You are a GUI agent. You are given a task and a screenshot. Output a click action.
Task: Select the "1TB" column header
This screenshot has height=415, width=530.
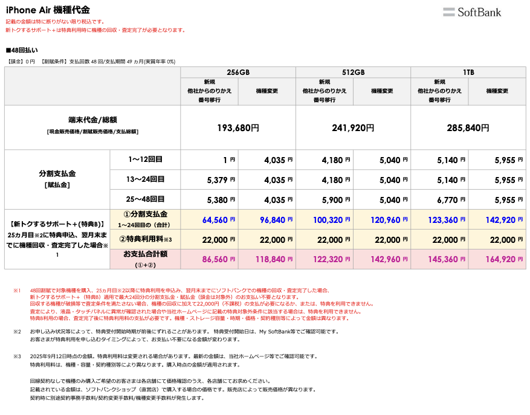[x=468, y=72]
